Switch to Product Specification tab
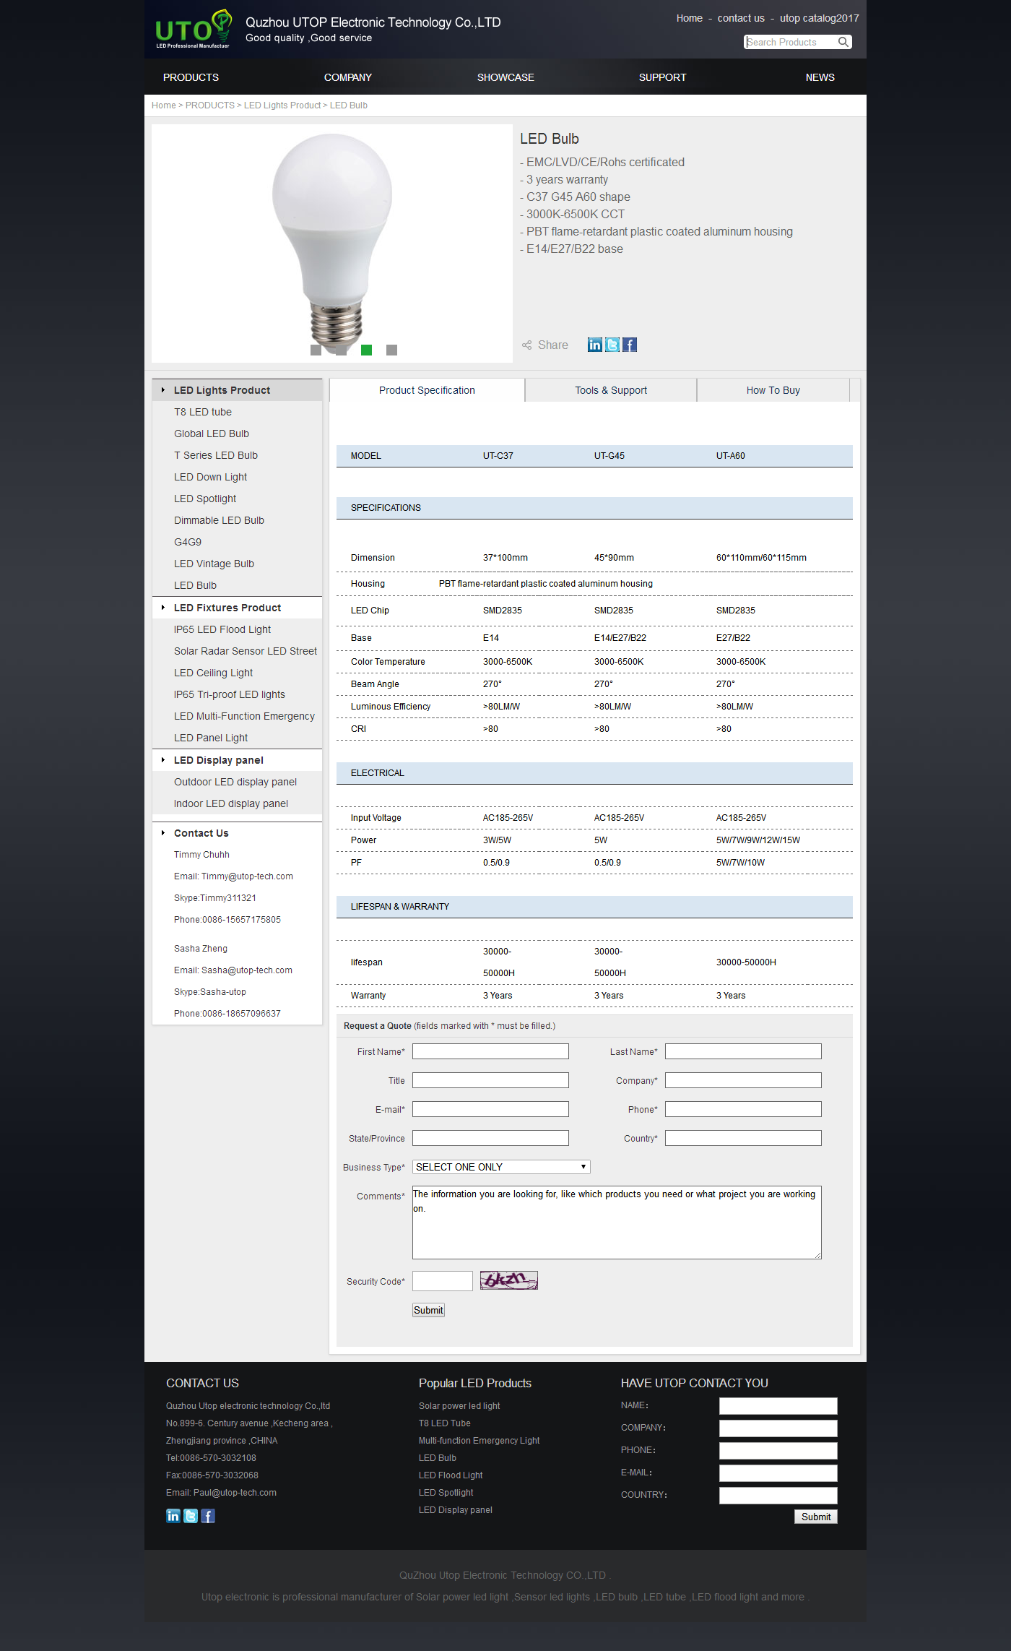 click(427, 390)
